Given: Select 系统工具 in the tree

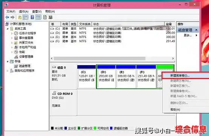Looking at the screenshot, I should [x=20, y=29].
